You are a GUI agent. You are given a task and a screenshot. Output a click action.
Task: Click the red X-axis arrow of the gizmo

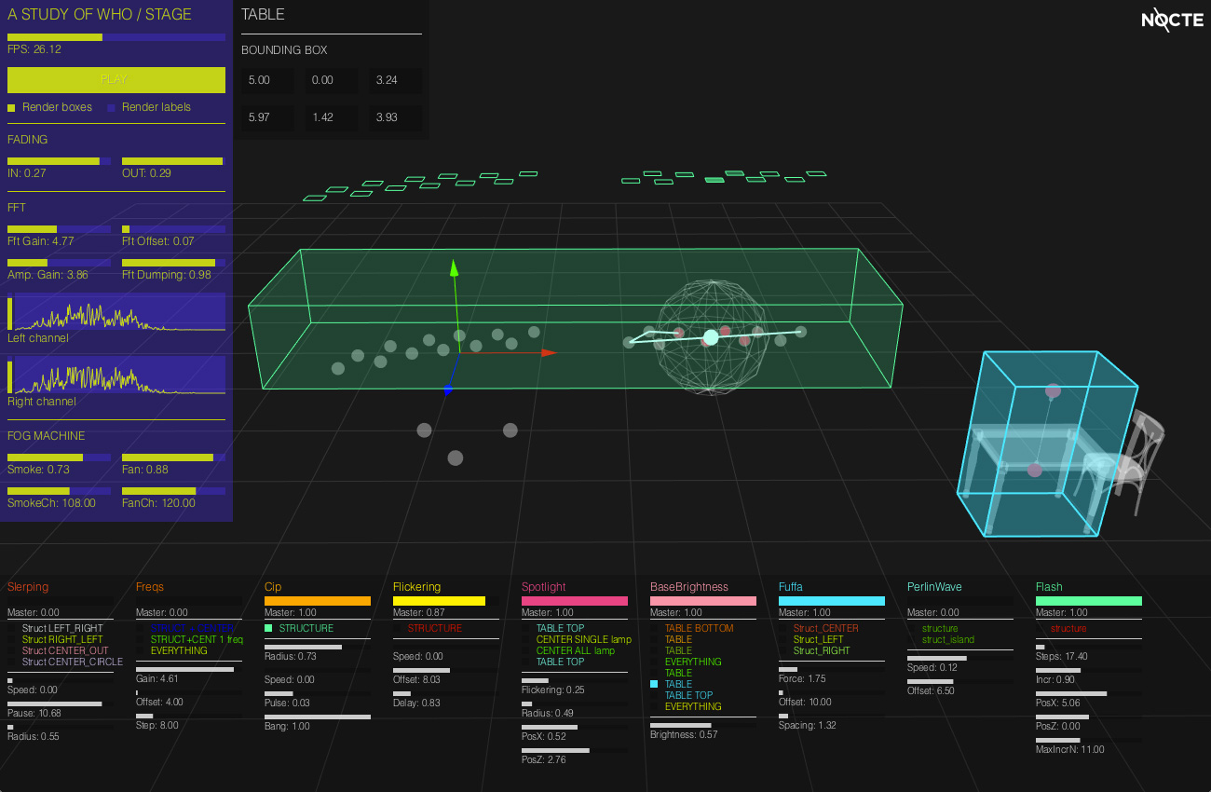coord(548,352)
